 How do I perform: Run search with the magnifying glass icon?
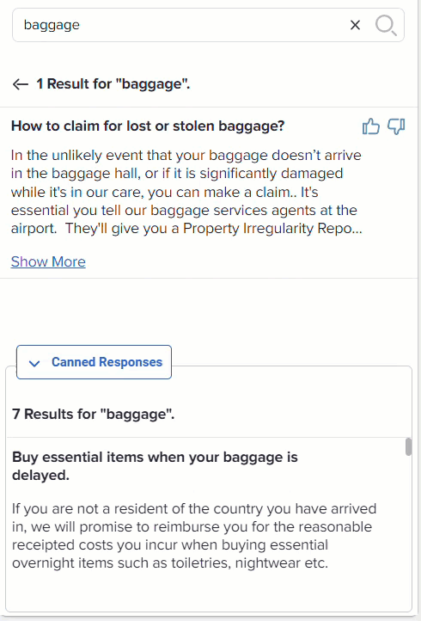[x=386, y=25]
